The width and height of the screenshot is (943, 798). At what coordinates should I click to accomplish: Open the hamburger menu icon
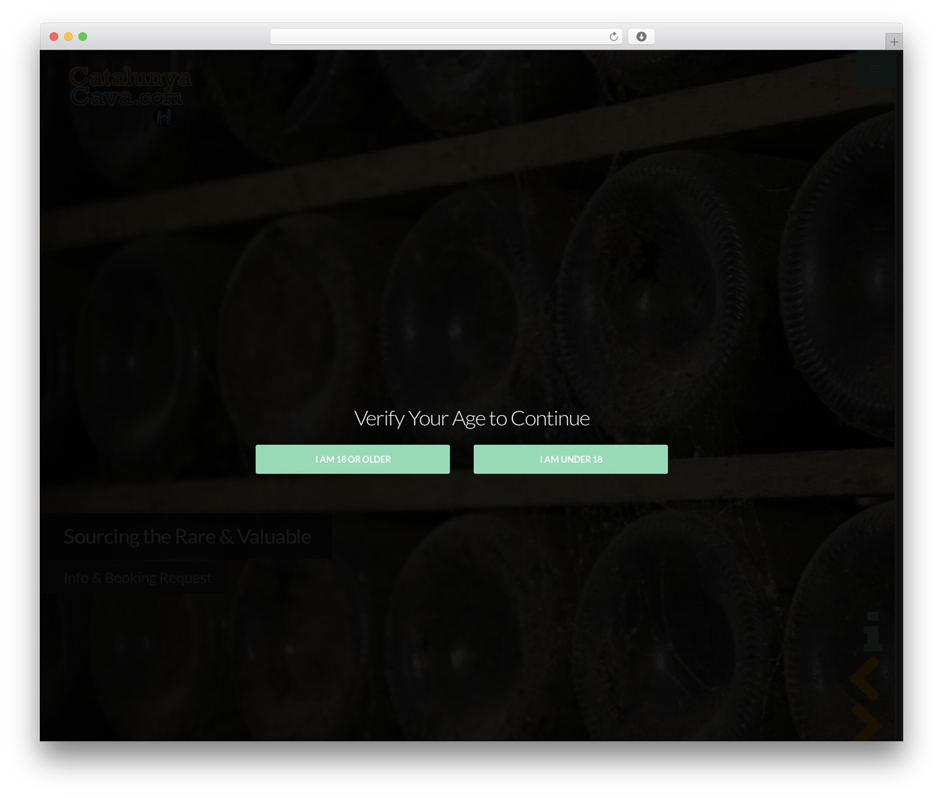875,69
